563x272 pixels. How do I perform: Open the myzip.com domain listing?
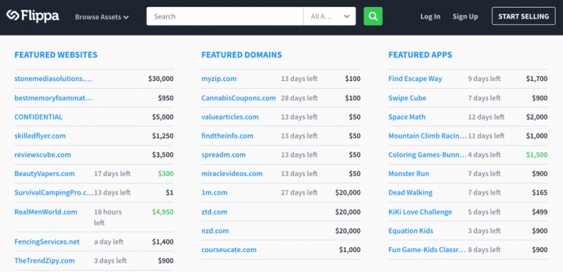219,79
